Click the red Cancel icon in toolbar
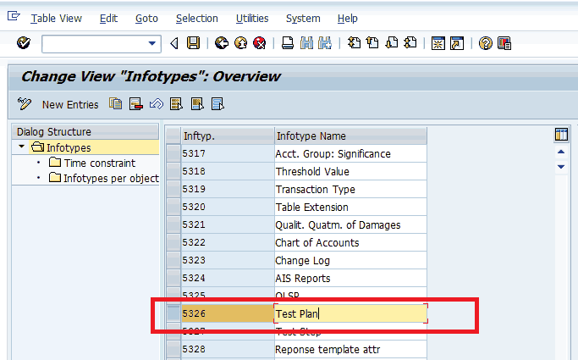This screenshot has width=578, height=360. pyautogui.click(x=260, y=43)
